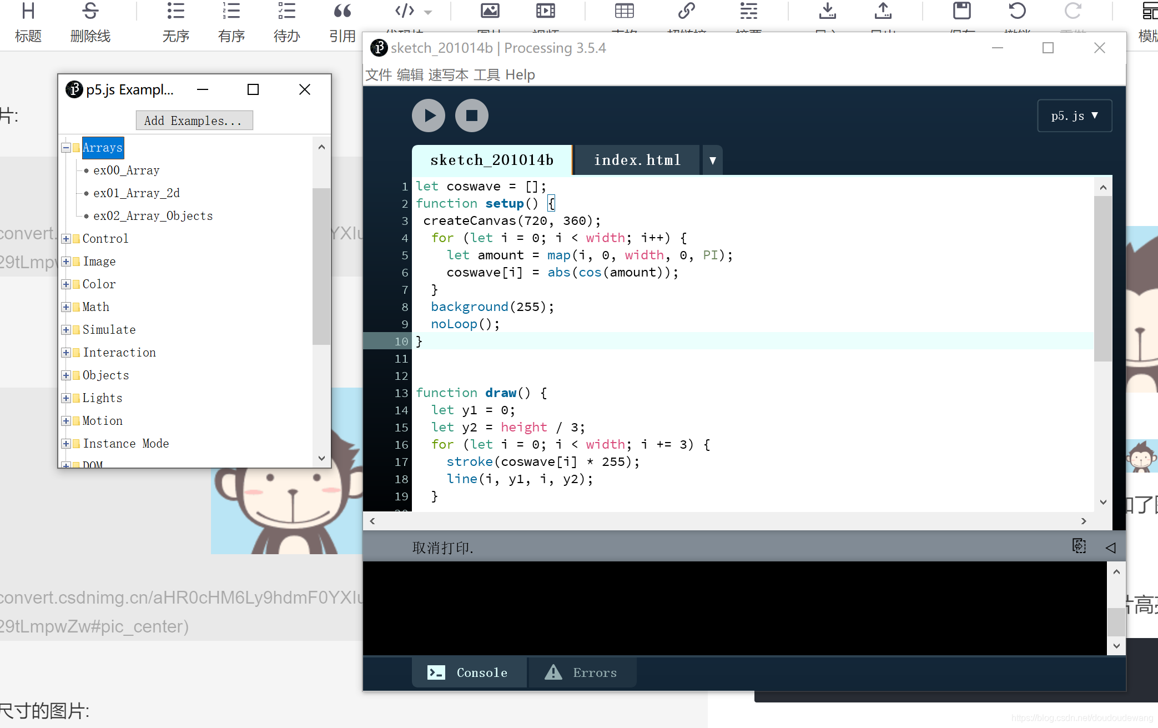The height and width of the screenshot is (728, 1158).
Task: Click the Run sketch play button
Action: pyautogui.click(x=428, y=116)
